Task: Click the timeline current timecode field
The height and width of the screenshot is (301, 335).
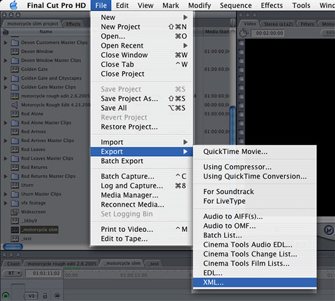Action: pyautogui.click(x=43, y=273)
